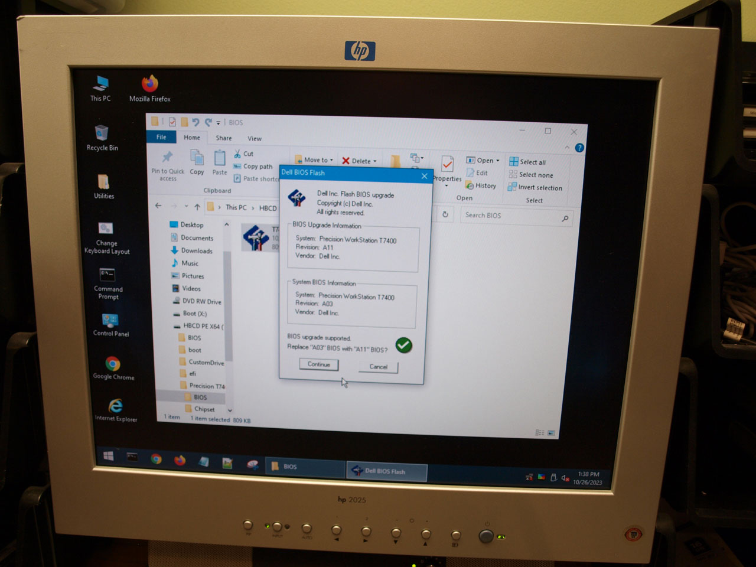Select the Change Keyboard Layout desktop icon

[107, 238]
